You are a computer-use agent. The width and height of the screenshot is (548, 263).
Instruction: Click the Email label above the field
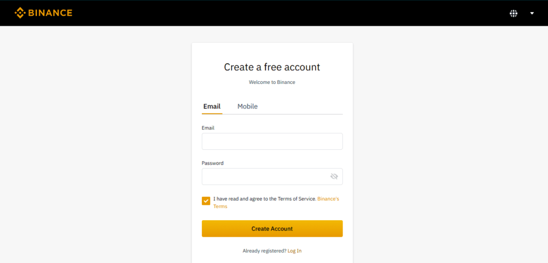point(208,128)
